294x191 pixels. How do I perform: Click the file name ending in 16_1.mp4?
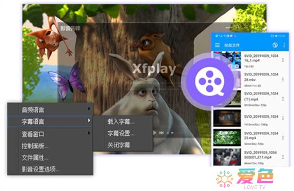tap(261, 58)
